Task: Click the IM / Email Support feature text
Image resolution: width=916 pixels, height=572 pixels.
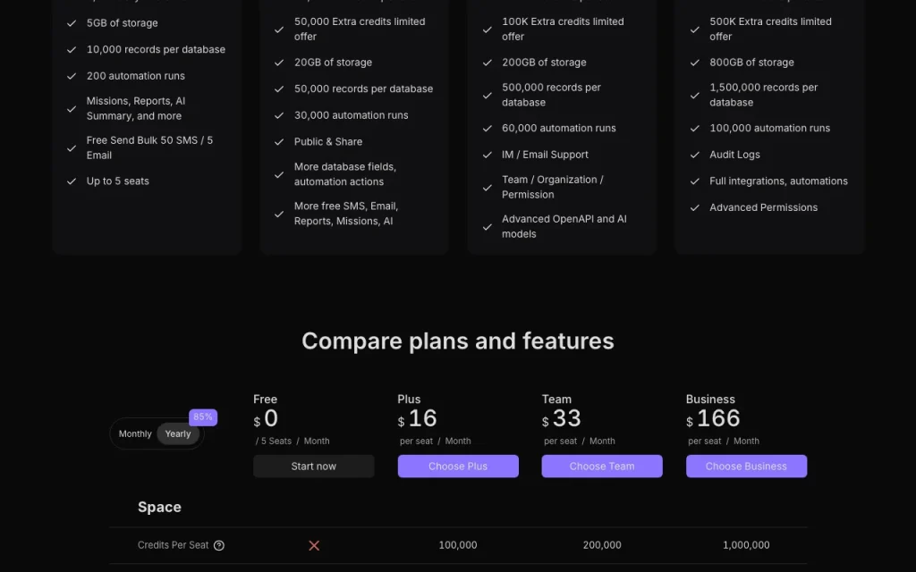Action: [x=545, y=155]
